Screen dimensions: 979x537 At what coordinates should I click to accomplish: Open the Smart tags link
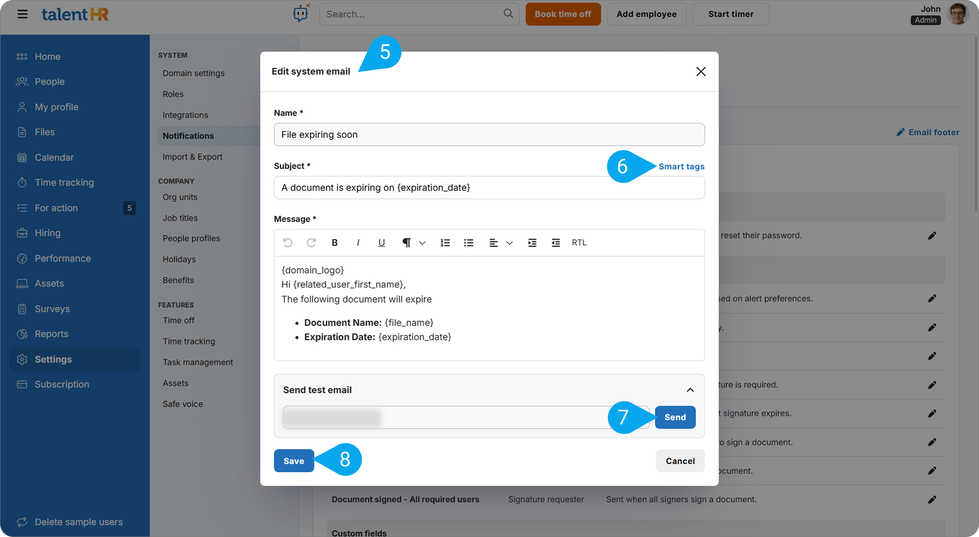tap(681, 166)
